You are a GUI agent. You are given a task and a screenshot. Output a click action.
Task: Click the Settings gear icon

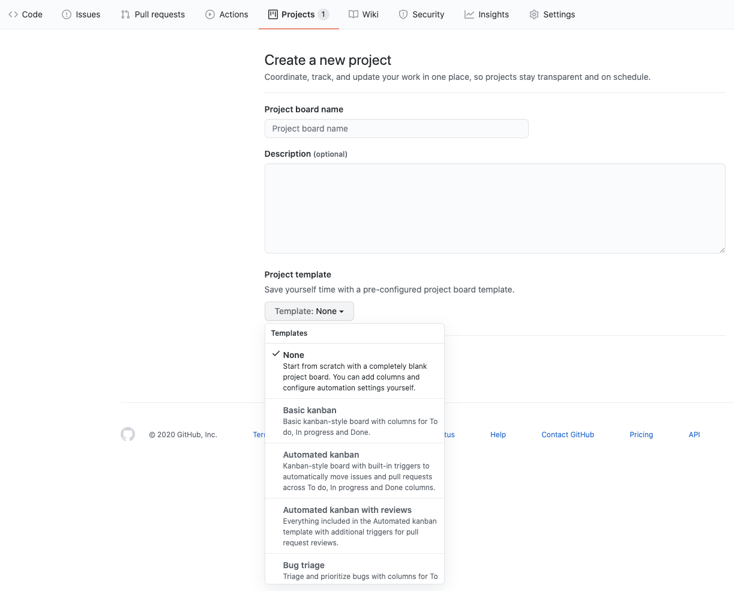(534, 14)
